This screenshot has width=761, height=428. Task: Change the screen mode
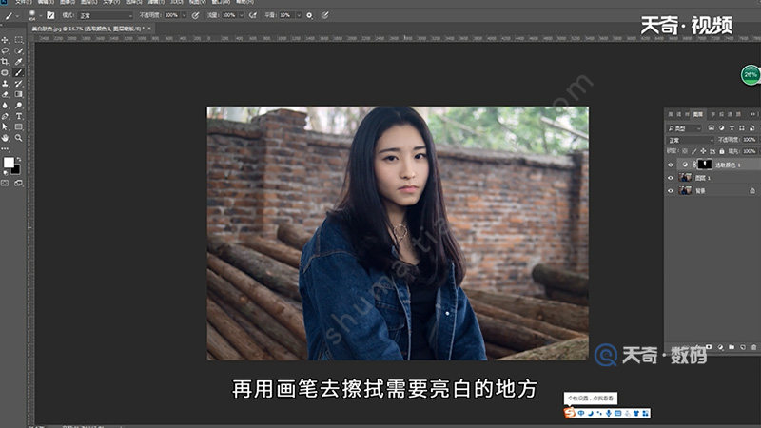pyautogui.click(x=18, y=183)
